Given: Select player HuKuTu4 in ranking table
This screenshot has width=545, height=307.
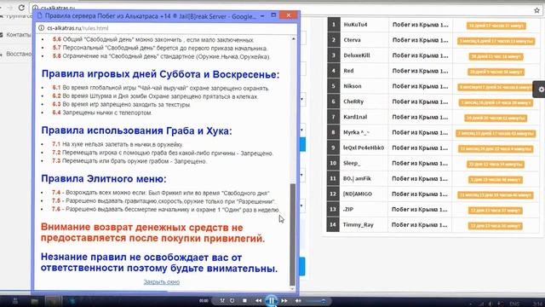Looking at the screenshot, I should click(x=355, y=25).
